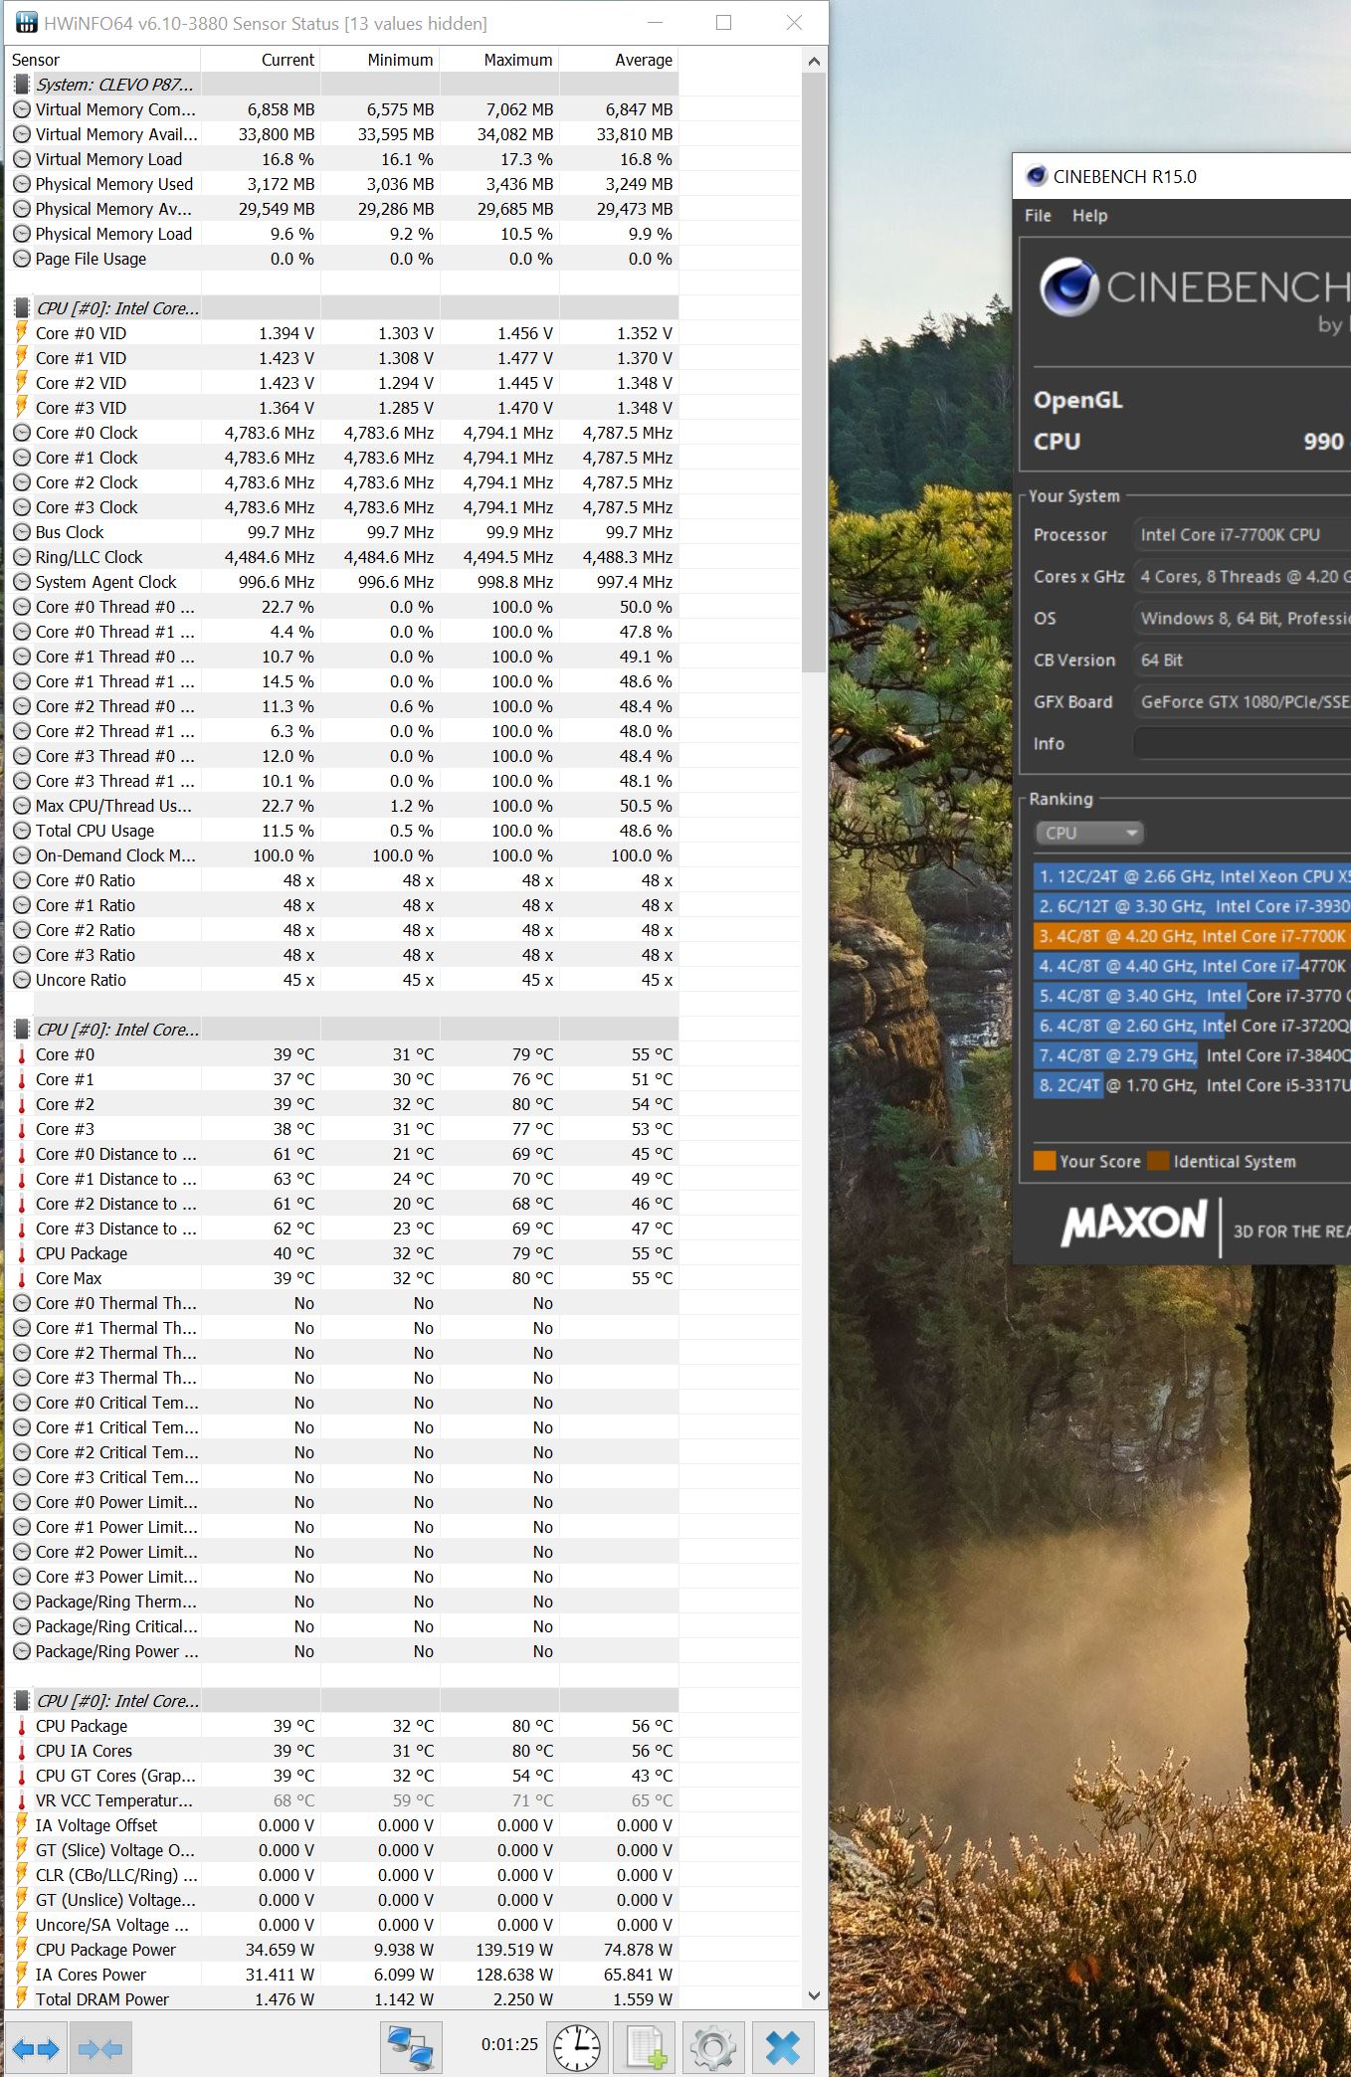This screenshot has height=2077, width=1351.
Task: Click the scrollbar up arrow in HWiNFO
Action: (x=814, y=61)
